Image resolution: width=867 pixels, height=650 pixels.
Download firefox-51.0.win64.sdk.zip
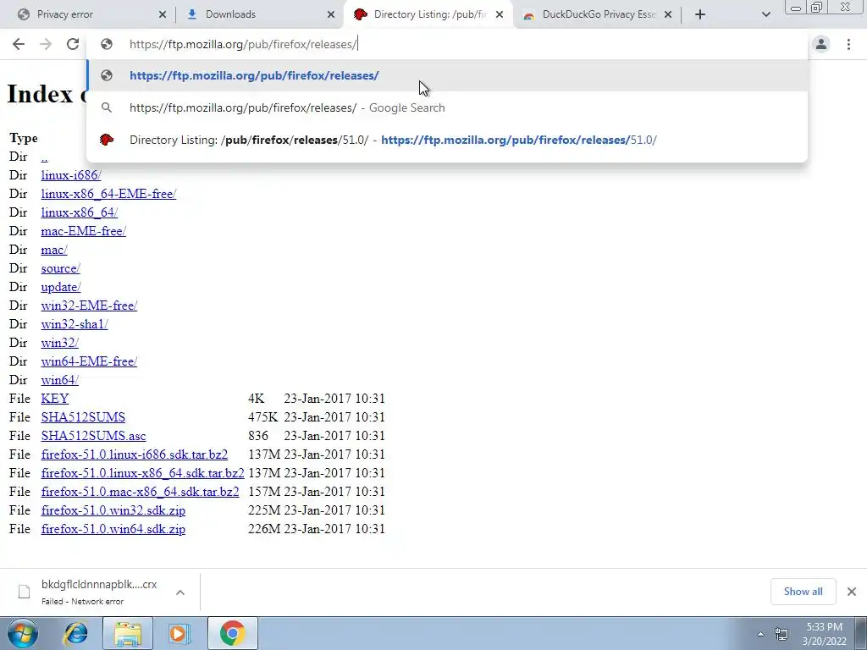[x=113, y=529]
